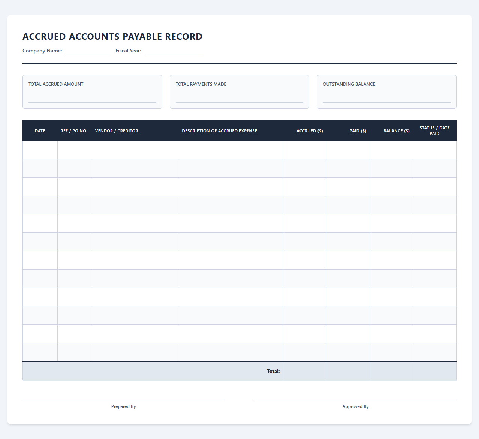Select the Total Payments Made field
479x439 pixels.
click(x=240, y=97)
